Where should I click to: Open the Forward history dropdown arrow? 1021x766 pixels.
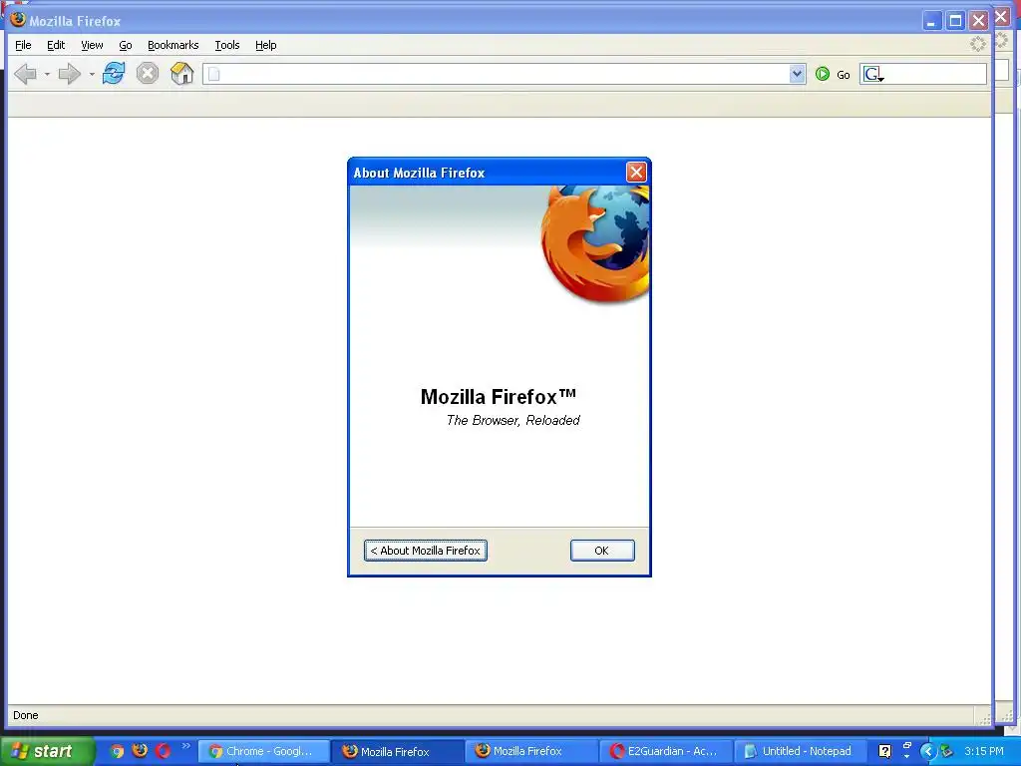point(92,74)
